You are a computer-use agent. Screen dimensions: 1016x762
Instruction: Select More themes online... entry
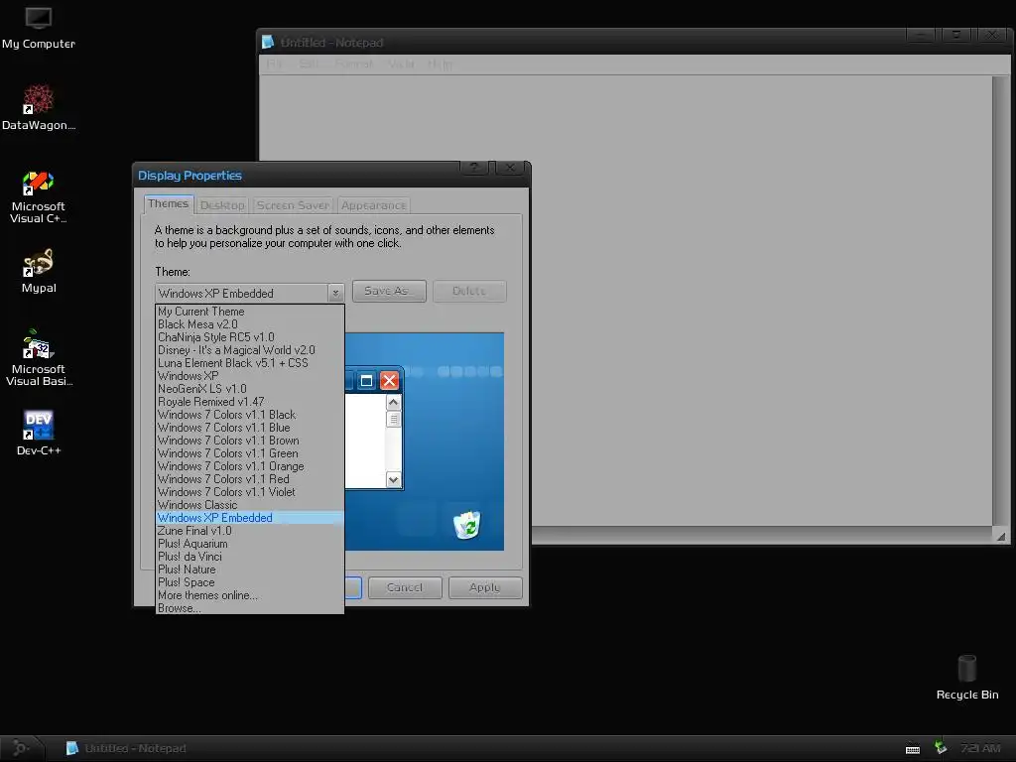click(249, 595)
